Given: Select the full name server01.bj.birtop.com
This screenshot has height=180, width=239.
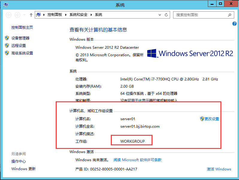Looking at the screenshot, I should [140, 126].
